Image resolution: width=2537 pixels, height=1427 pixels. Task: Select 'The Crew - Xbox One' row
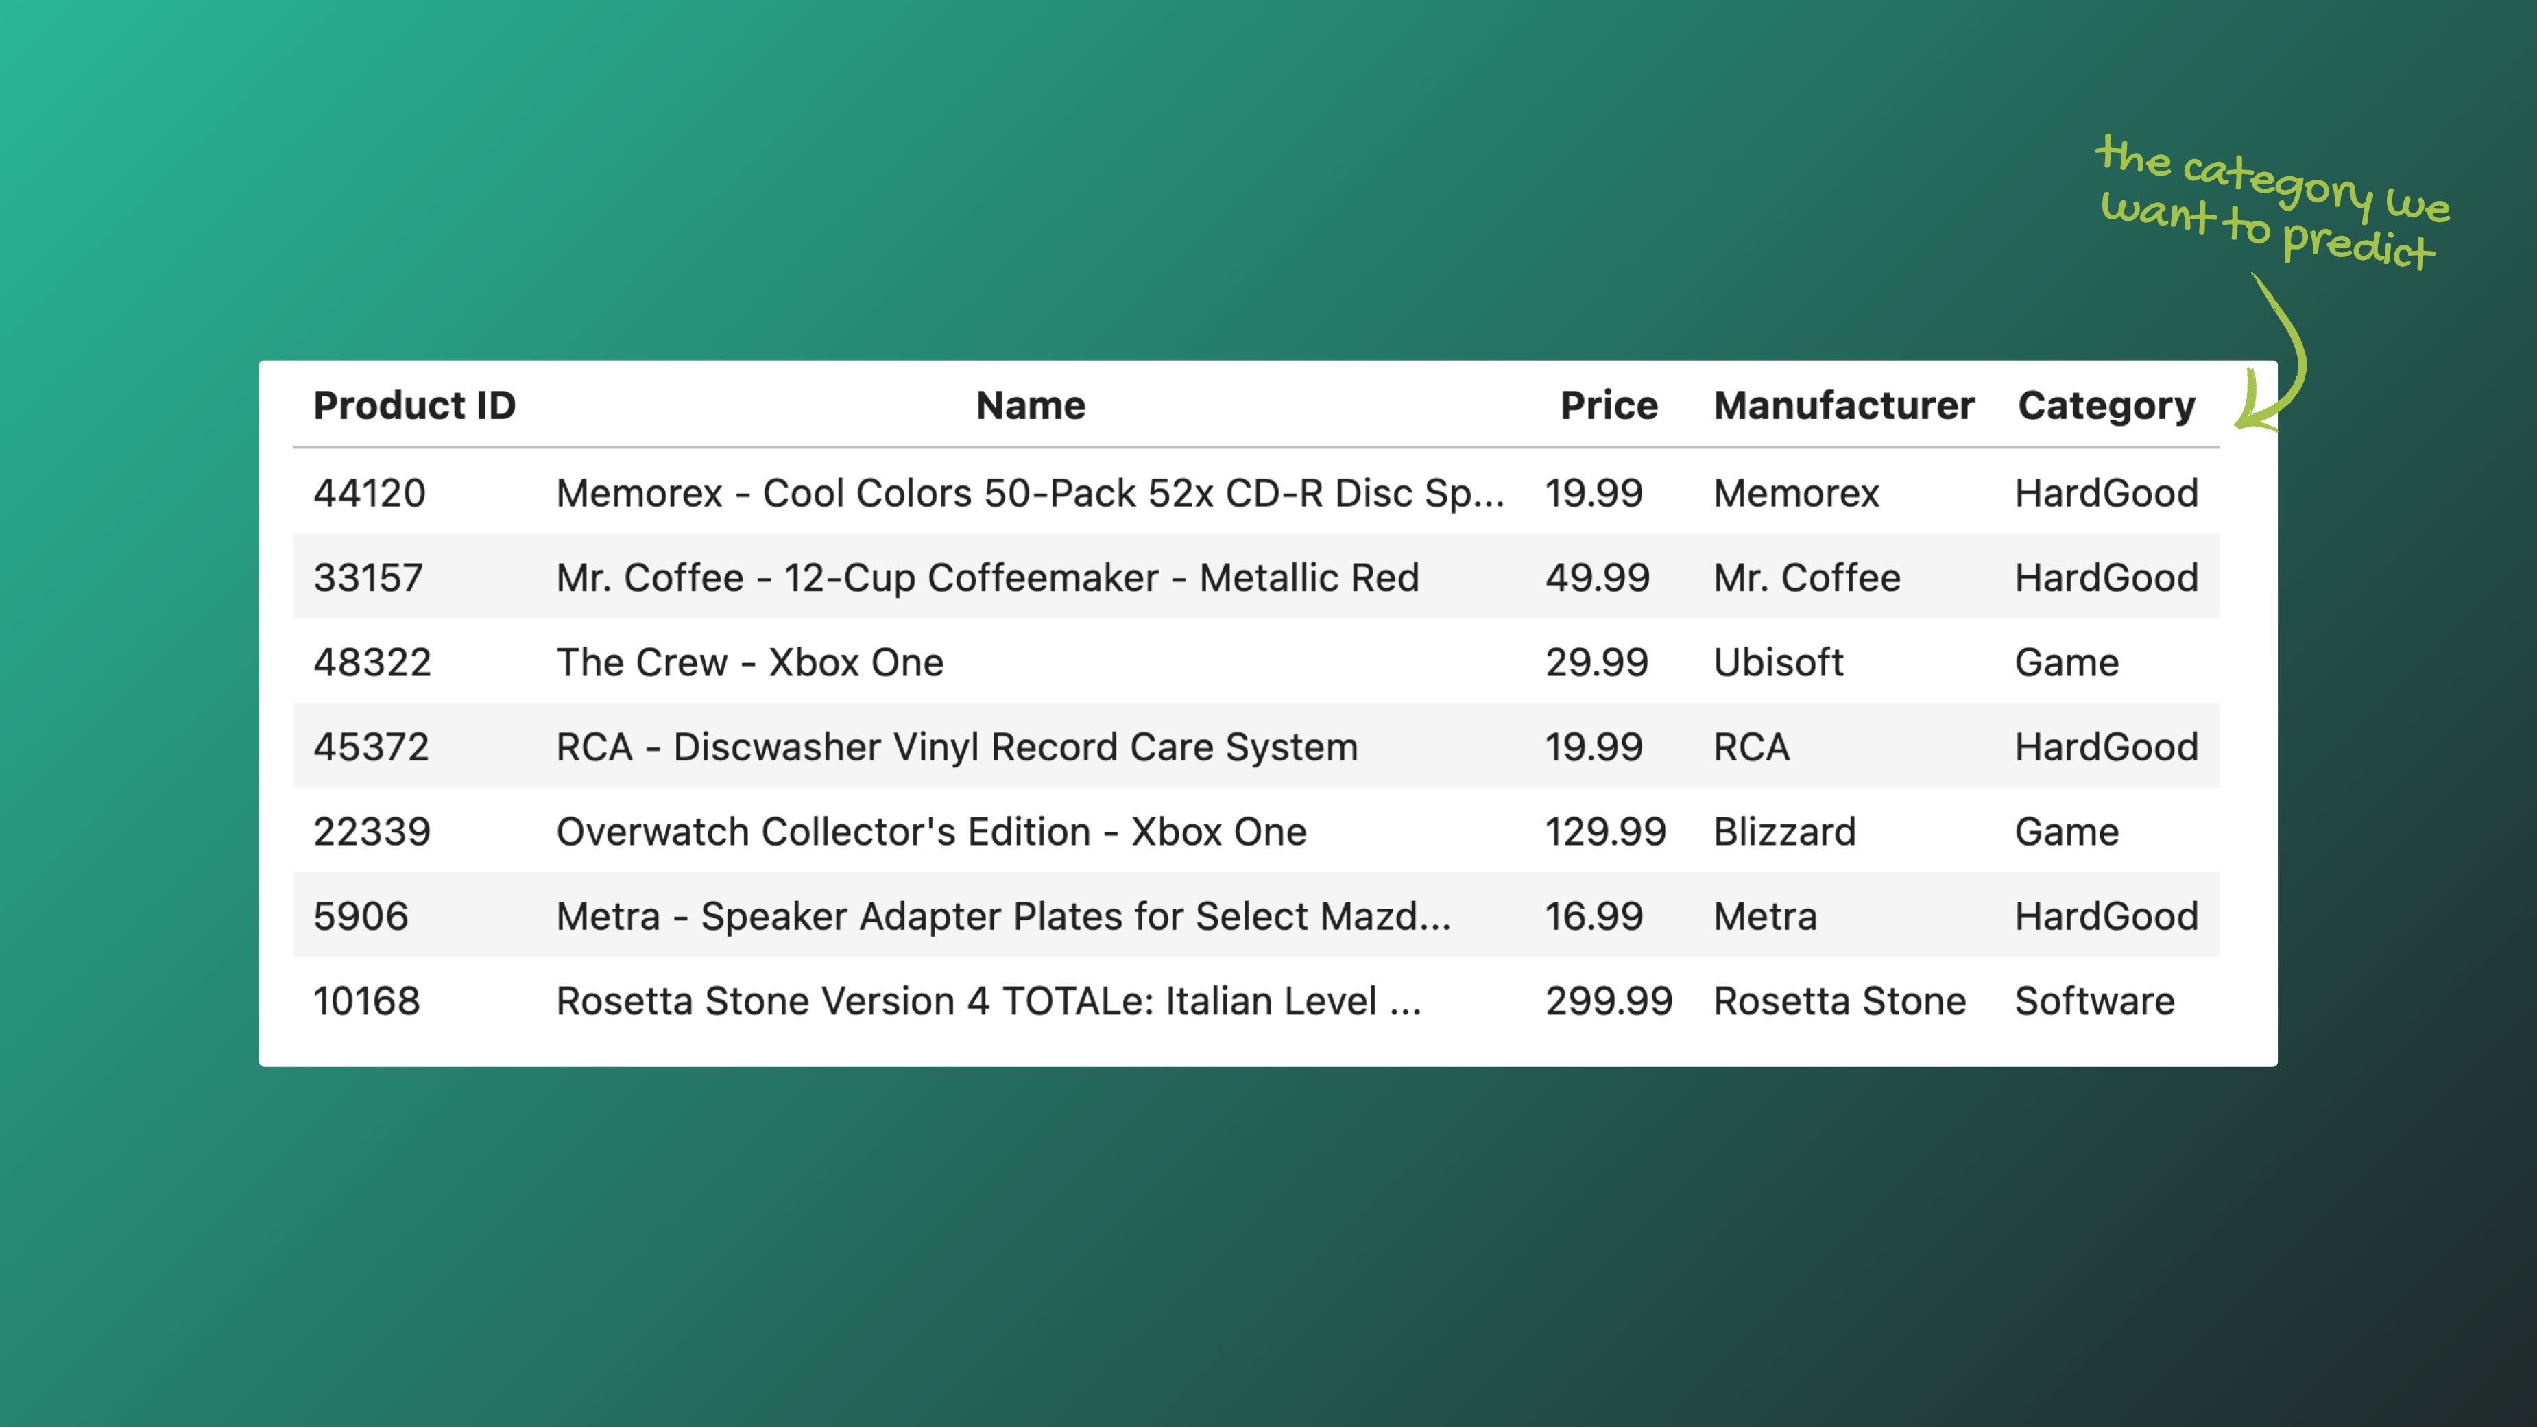[749, 662]
